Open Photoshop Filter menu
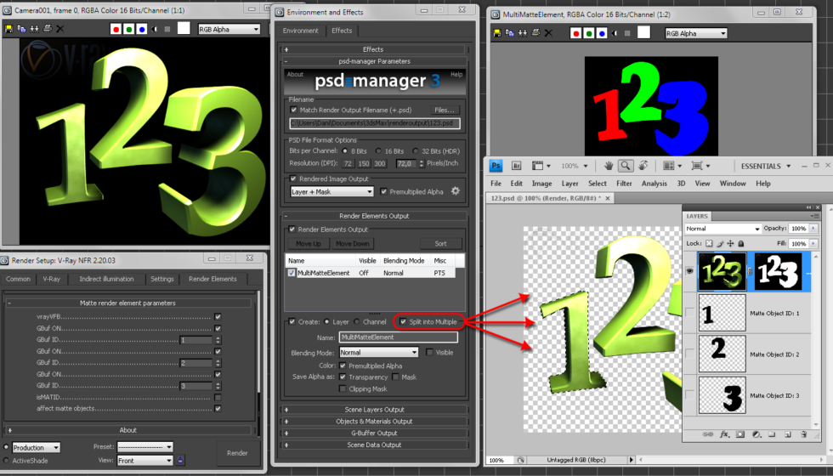 [624, 184]
